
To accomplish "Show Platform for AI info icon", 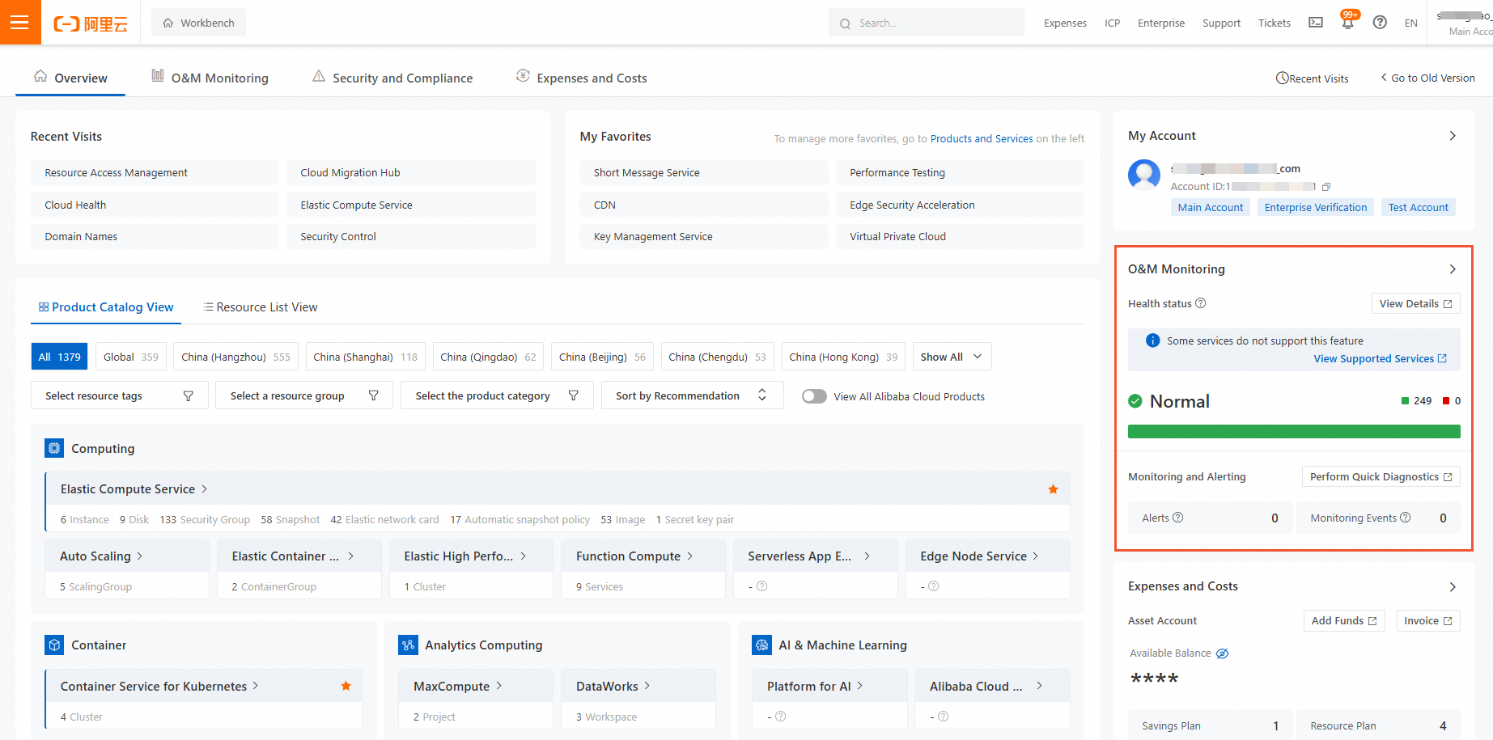I will (780, 717).
